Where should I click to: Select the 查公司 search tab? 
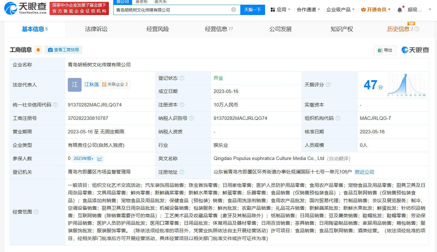[x=123, y=2]
